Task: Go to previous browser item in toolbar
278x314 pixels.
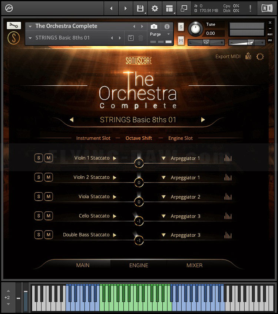Action: pos(111,8)
